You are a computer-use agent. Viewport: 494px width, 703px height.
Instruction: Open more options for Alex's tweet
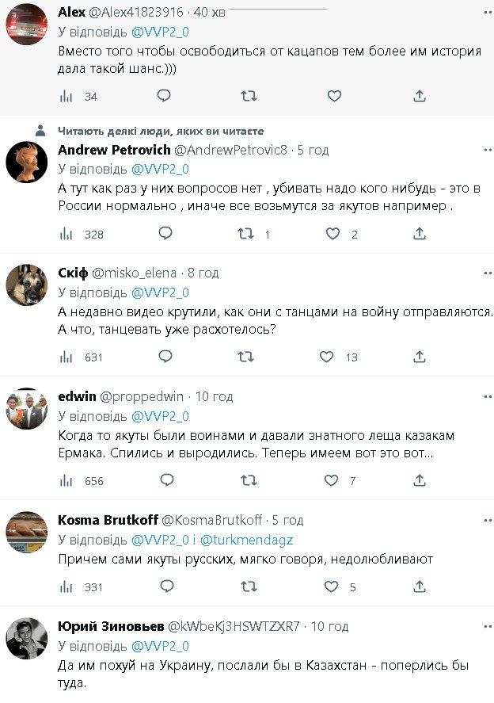tap(484, 12)
